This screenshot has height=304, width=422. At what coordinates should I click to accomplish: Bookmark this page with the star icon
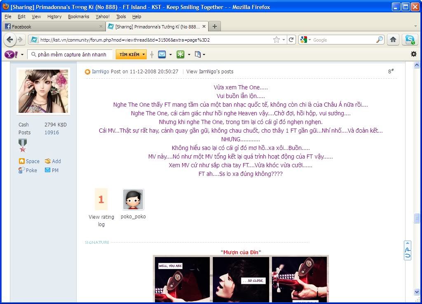pos(277,40)
